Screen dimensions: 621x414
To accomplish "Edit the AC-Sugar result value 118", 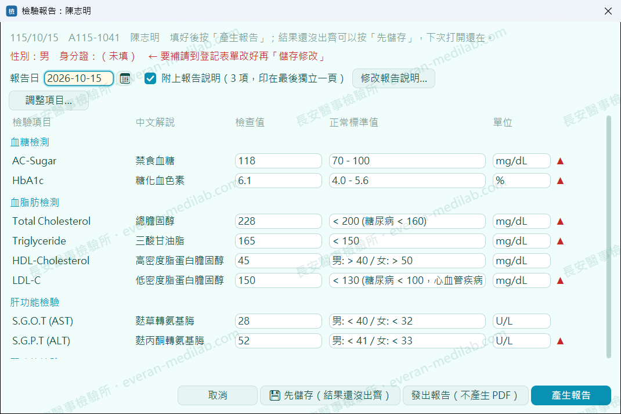I will coord(279,161).
